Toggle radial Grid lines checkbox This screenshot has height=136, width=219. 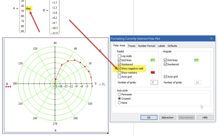(119, 60)
